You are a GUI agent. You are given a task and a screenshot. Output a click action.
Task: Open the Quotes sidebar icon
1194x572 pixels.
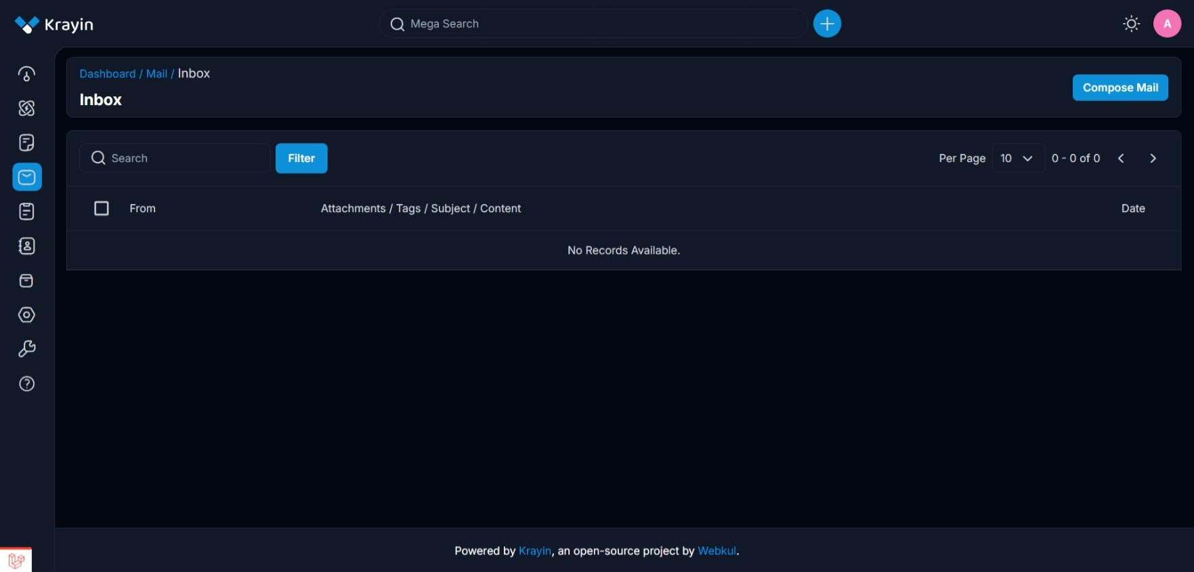coord(26,143)
